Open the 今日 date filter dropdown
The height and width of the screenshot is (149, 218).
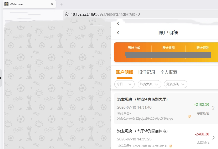pyautogui.click(x=125, y=84)
